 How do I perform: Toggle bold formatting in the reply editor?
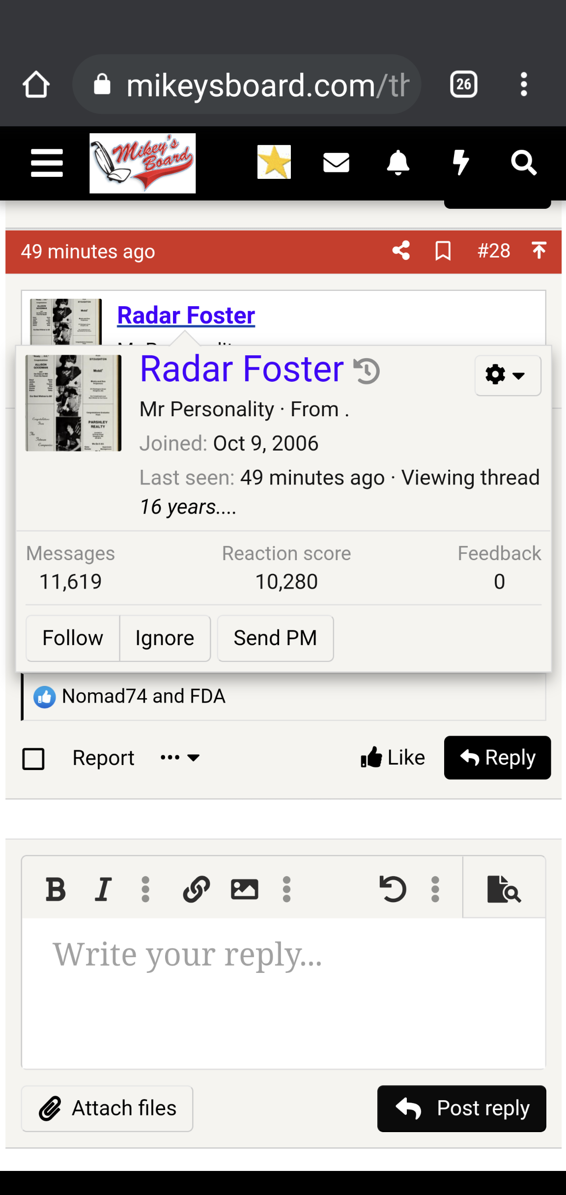[56, 888]
